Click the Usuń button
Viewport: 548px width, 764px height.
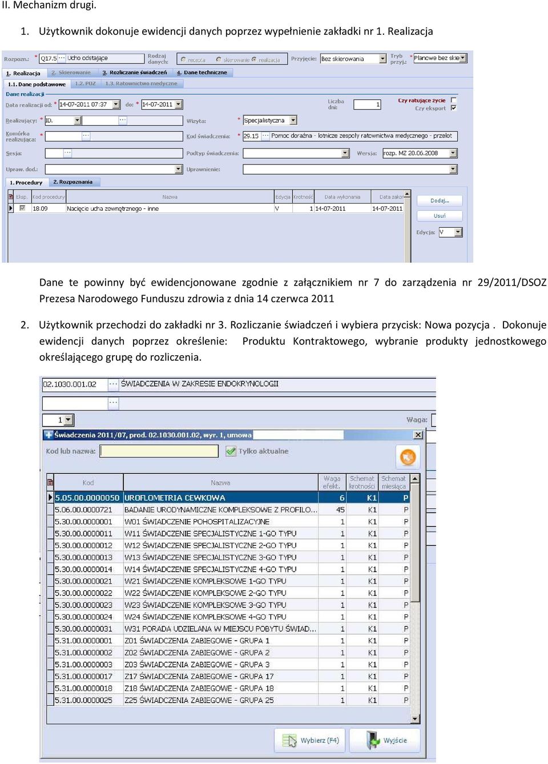point(440,216)
